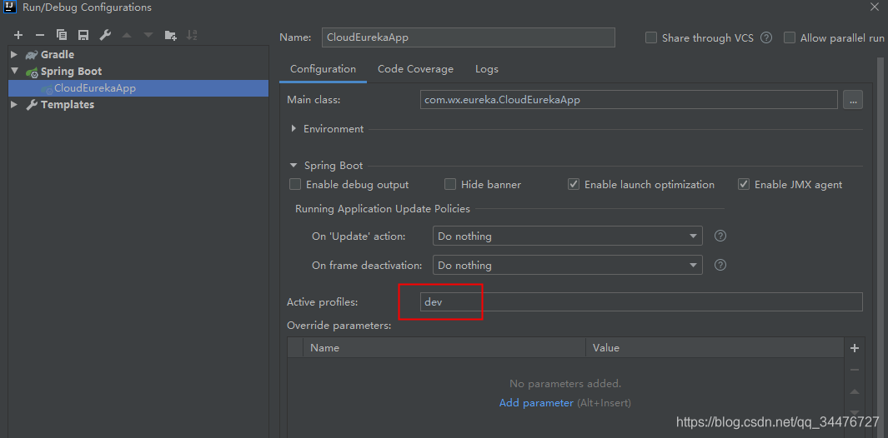Viewport: 888px width, 438px height.
Task: Select the Gradle label in the tree
Action: (58, 55)
